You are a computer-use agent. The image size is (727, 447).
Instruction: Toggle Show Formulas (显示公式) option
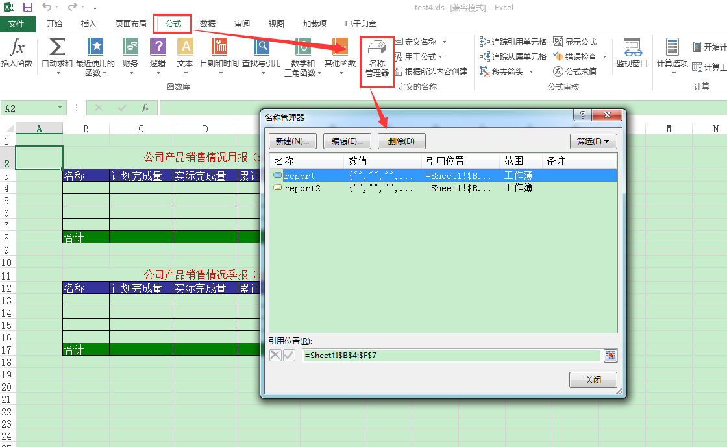[575, 42]
